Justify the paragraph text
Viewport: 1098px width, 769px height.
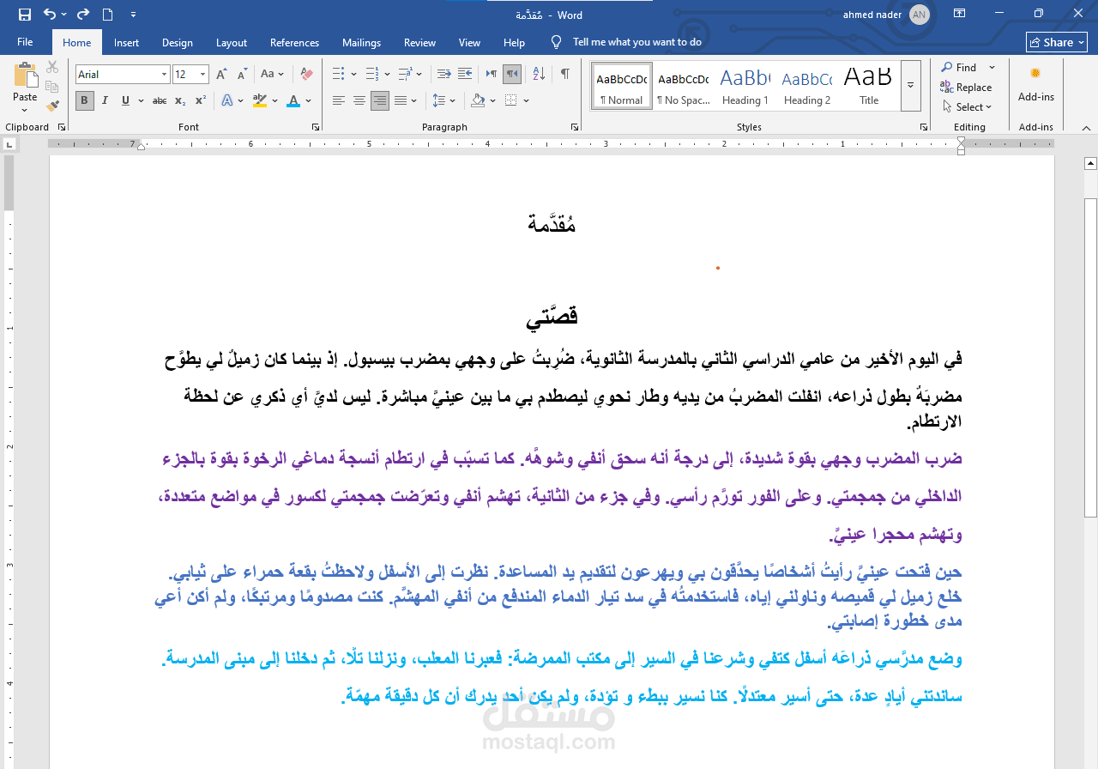coord(401,100)
